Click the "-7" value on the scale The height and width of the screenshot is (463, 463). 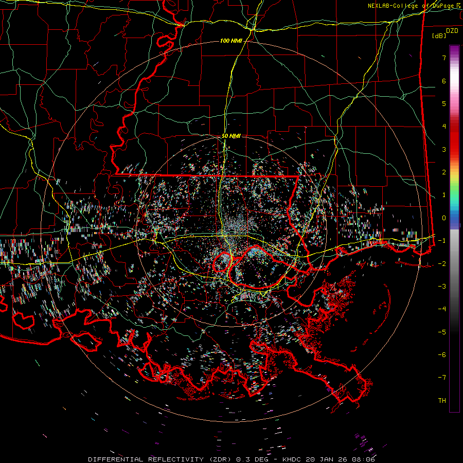[442, 378]
